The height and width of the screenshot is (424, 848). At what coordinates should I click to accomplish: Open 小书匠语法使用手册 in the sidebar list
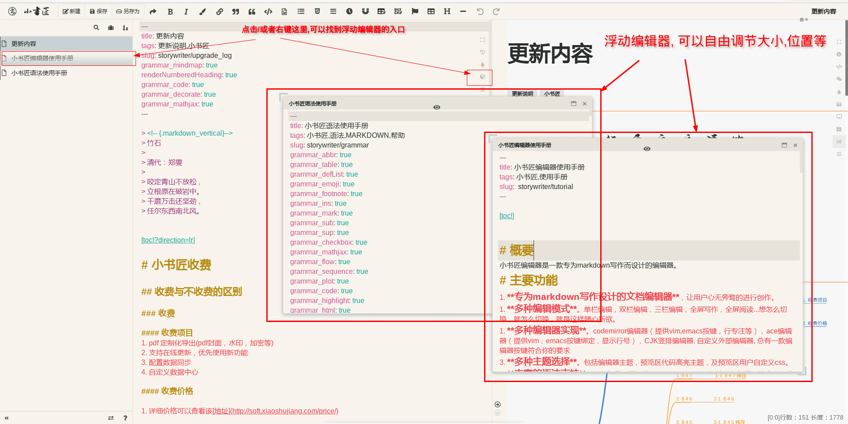66,73
